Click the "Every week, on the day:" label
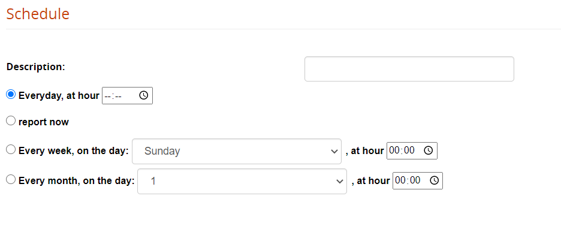The image size is (561, 226). pyautogui.click(x=73, y=151)
